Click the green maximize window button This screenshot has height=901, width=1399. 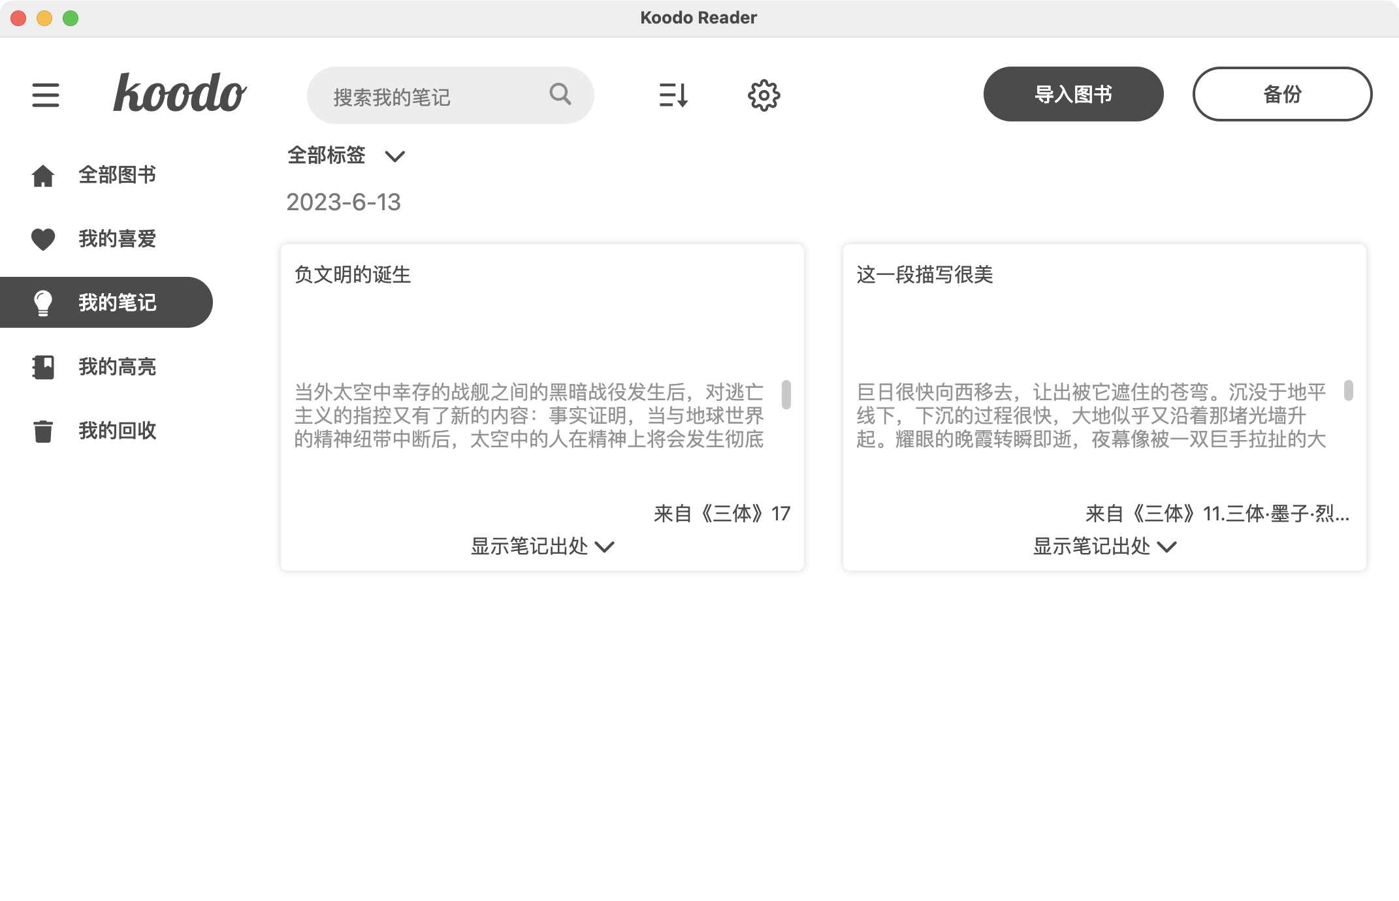[x=71, y=18]
